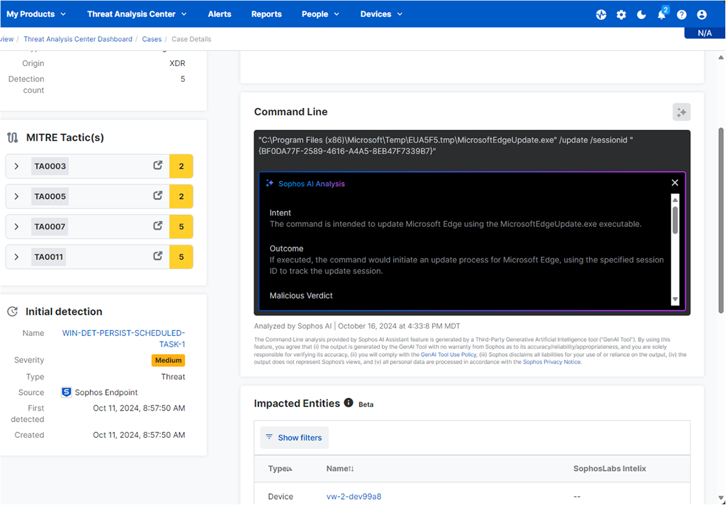The height and width of the screenshot is (507, 728).
Task: Open the Reports menu item
Action: coord(266,14)
